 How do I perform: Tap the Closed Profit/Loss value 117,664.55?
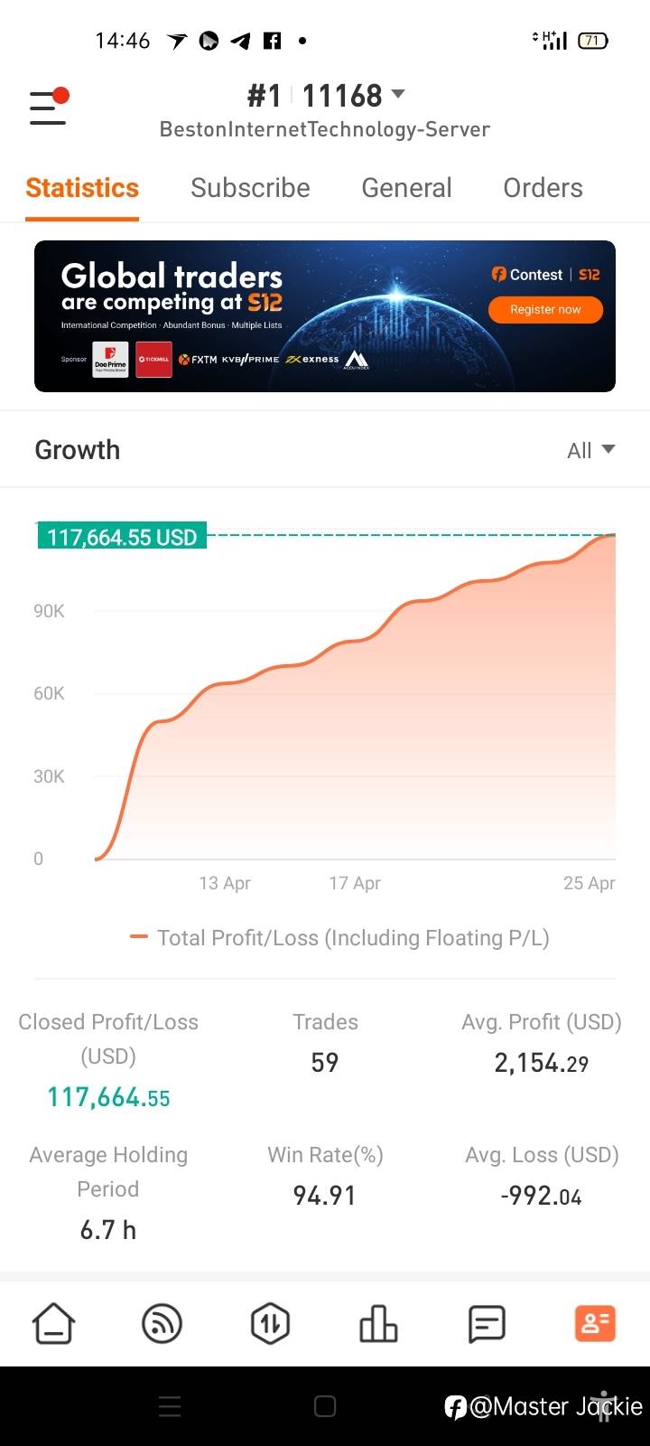(108, 1097)
